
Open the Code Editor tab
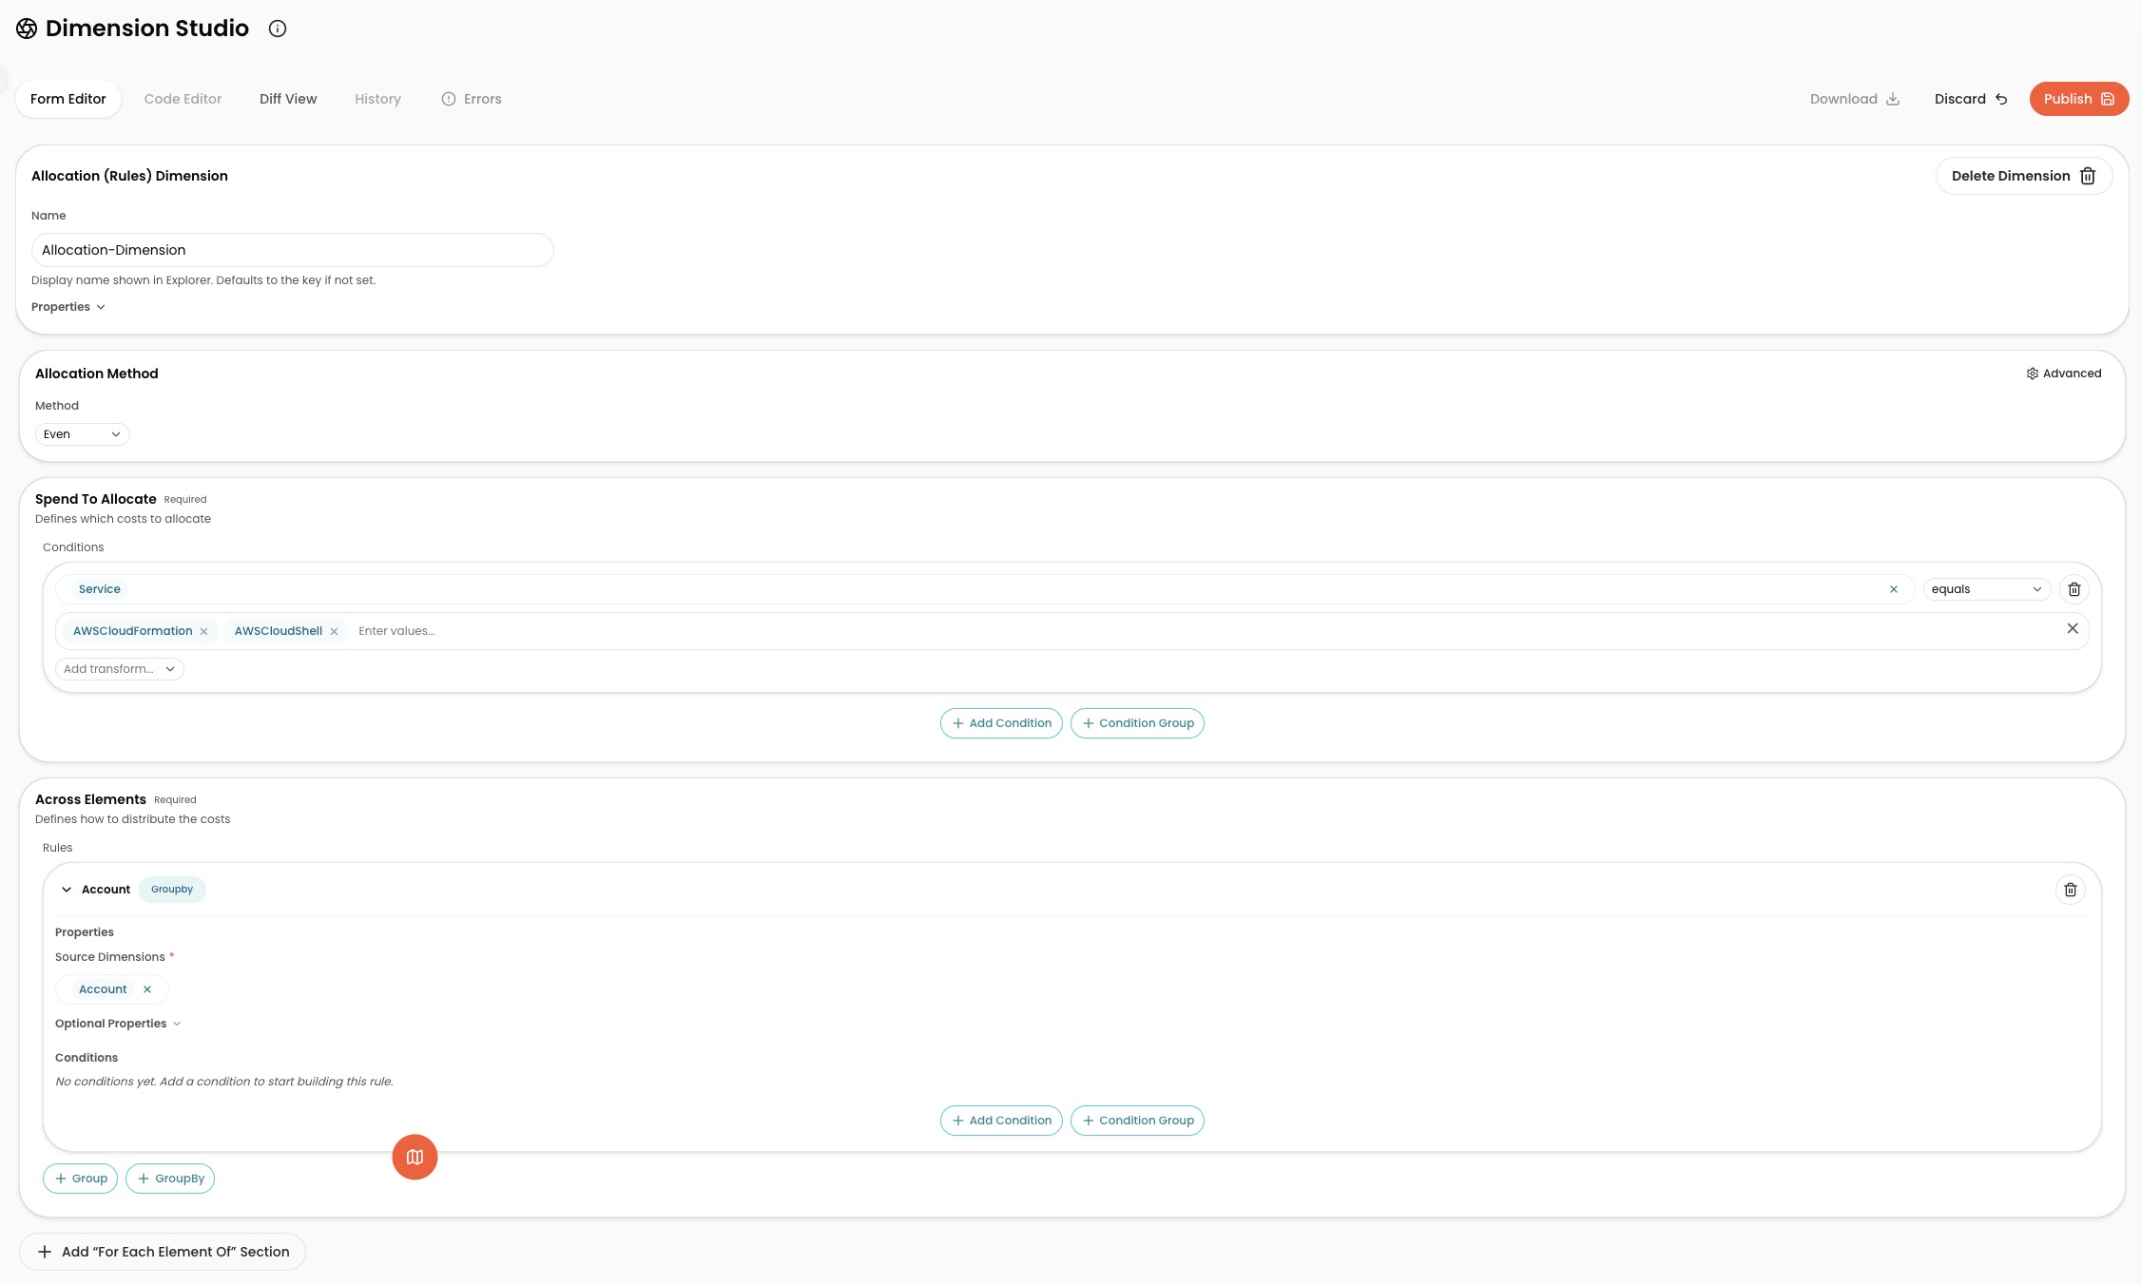coord(183,99)
